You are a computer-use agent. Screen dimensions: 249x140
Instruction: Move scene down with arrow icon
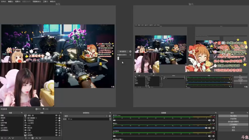13,138
